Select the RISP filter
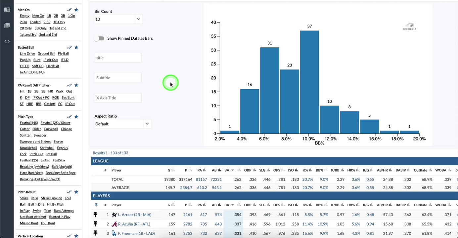This screenshot has height=238, width=458. [47, 22]
